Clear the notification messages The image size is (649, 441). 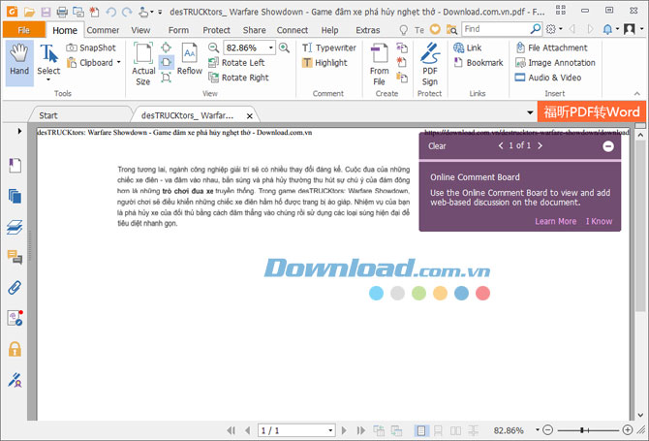click(437, 145)
